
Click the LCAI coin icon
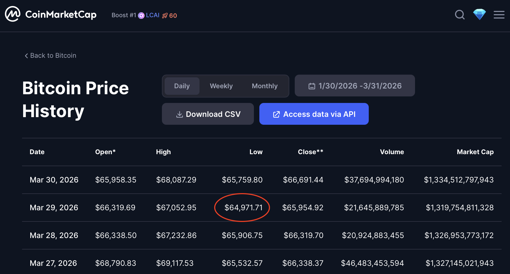point(141,16)
